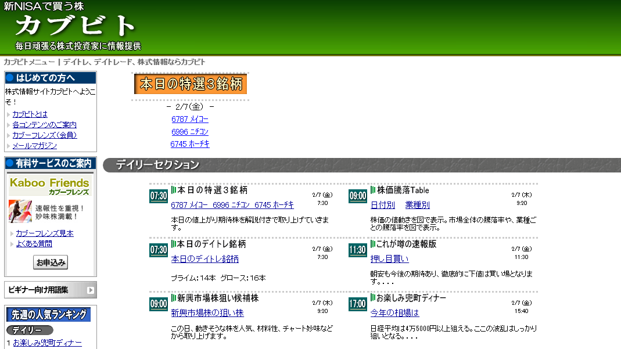Click the 11:30 icon beside これが噂の速報版
The image size is (621, 349).
(x=358, y=250)
